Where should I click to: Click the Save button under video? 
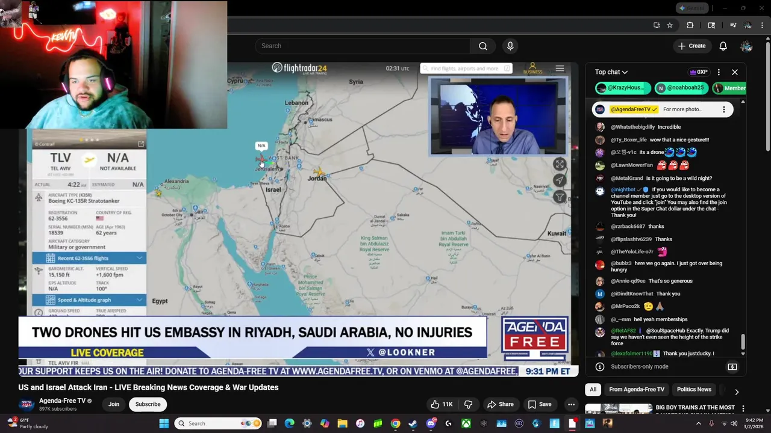coord(540,404)
